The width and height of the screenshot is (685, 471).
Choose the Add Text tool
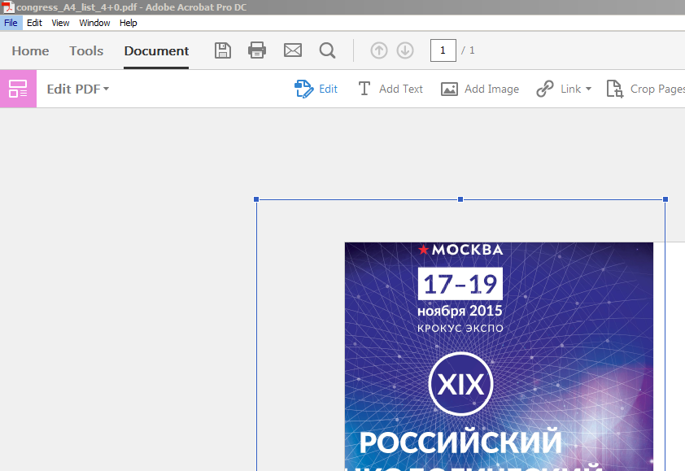click(390, 89)
